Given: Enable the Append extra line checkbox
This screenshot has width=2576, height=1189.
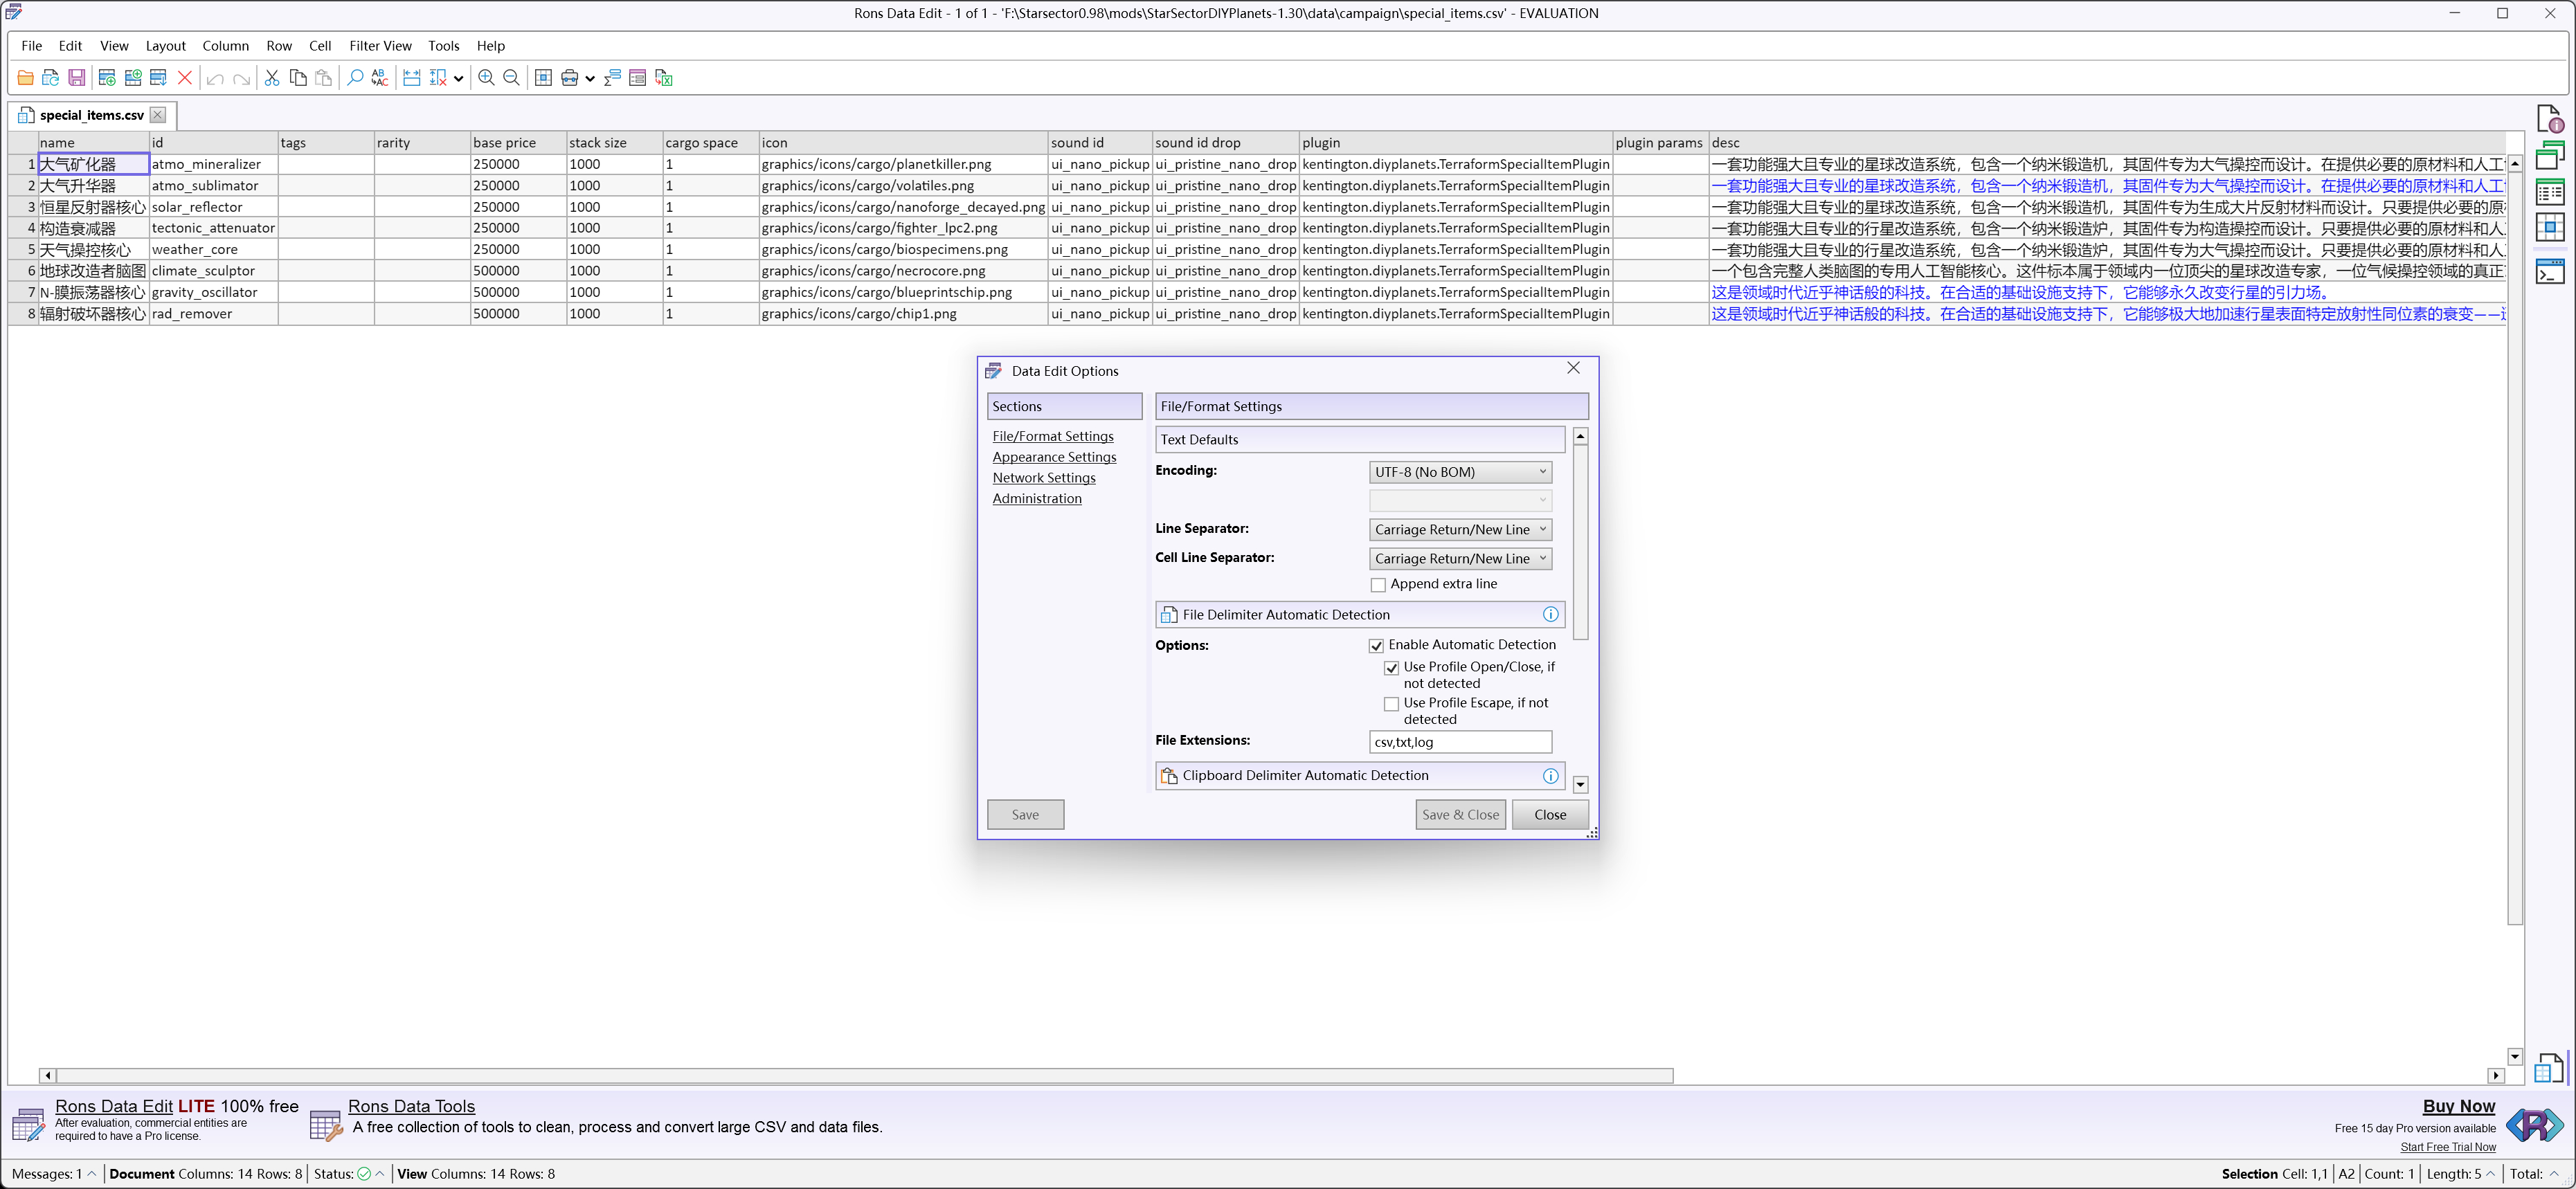Looking at the screenshot, I should [1378, 585].
